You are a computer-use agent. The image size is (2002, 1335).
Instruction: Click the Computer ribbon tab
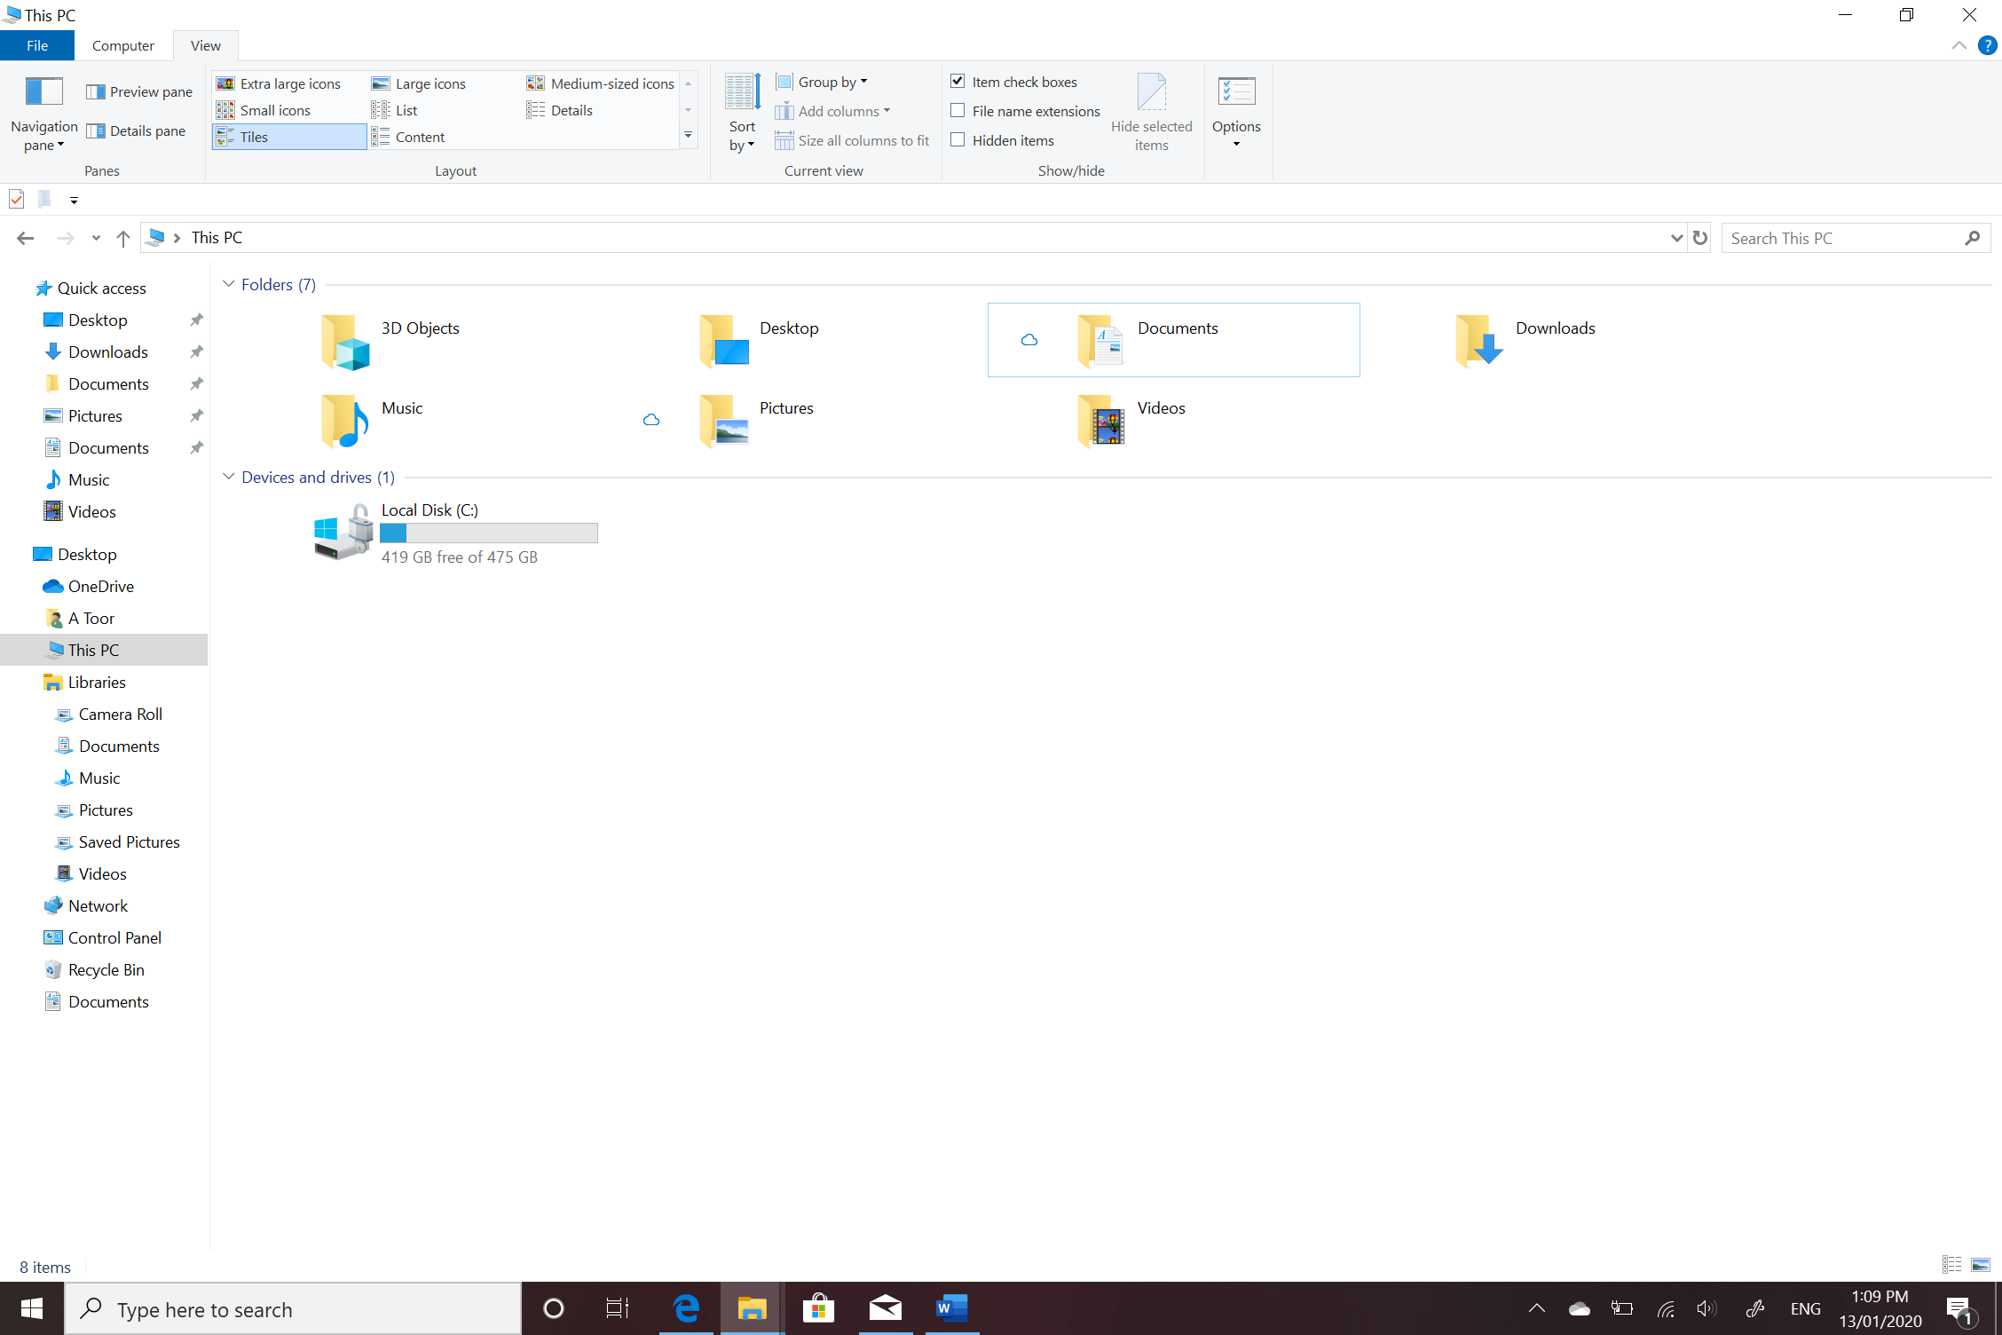122,44
